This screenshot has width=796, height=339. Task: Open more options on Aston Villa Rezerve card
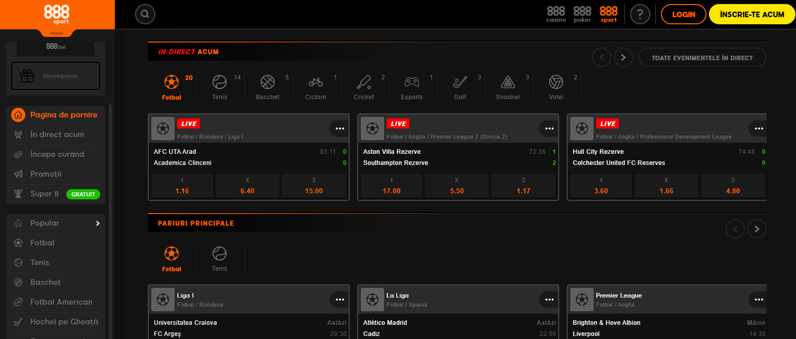click(550, 129)
